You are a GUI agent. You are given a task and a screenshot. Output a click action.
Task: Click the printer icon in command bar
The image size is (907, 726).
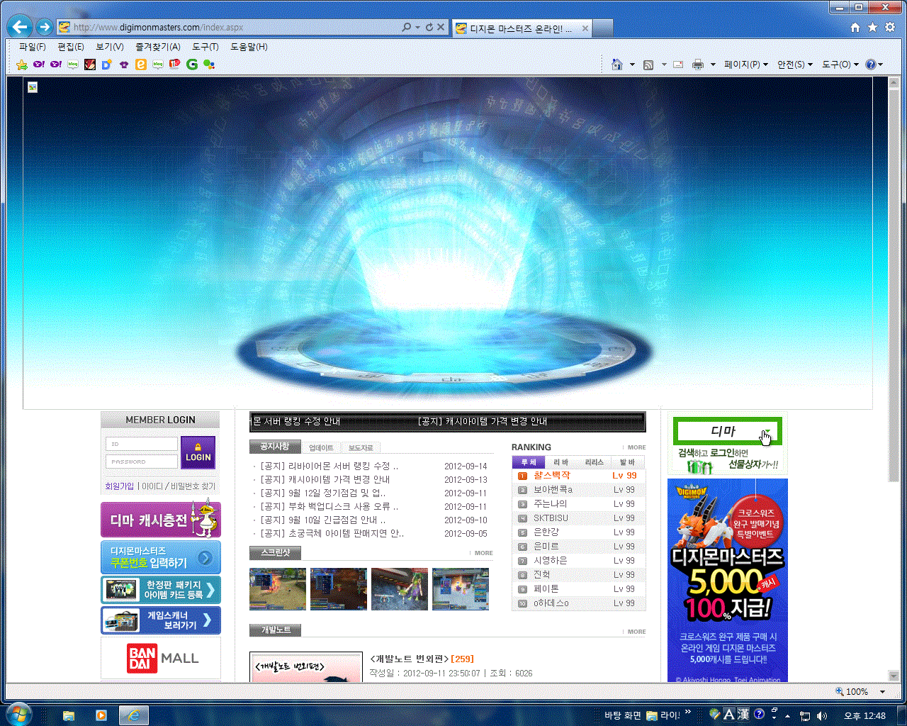point(698,65)
